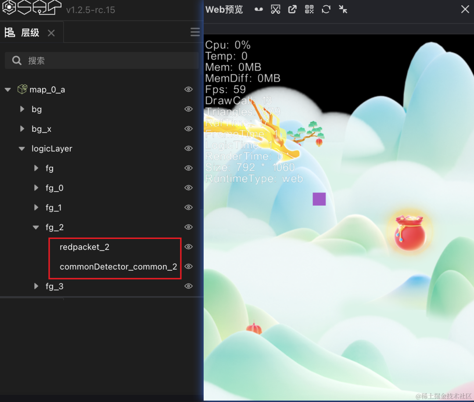Select the bg tree item
Image resolution: width=474 pixels, height=402 pixels.
tap(36, 109)
